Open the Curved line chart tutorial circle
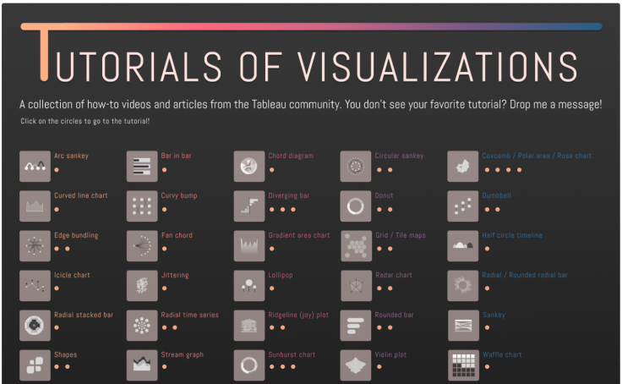This screenshot has height=384, width=622. [x=57, y=210]
